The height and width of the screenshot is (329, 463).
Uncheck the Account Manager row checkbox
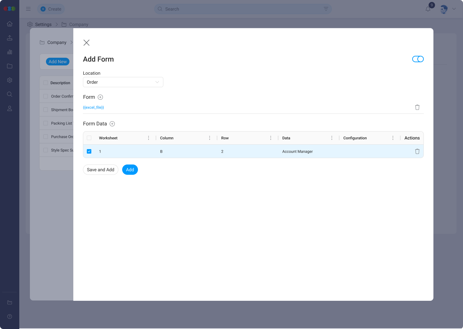pos(89,151)
